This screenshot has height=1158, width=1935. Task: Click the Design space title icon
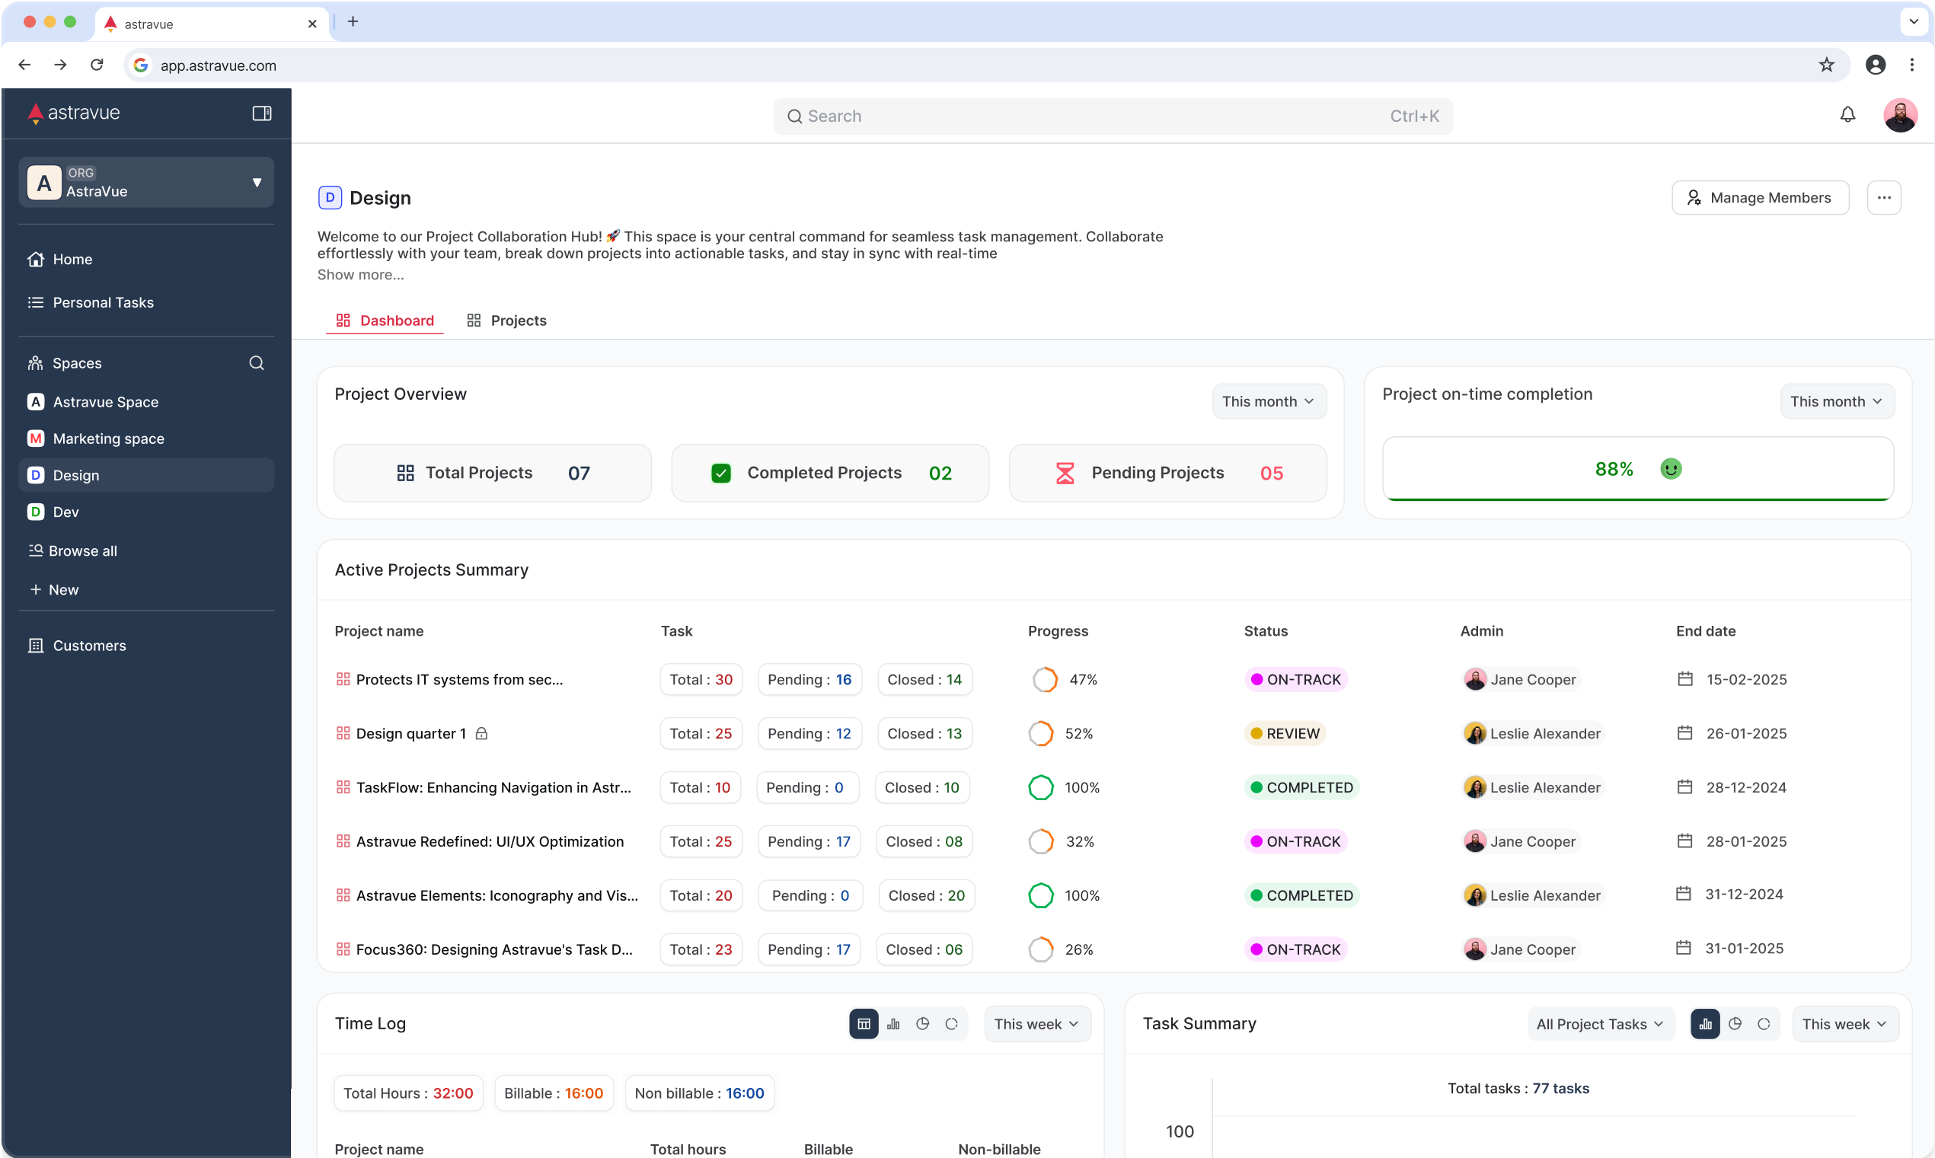point(330,197)
